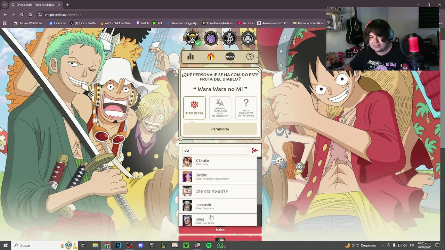Image resolution: width=445 pixels, height=250 pixels.
Task: Open browser home page
Action: pos(30,15)
